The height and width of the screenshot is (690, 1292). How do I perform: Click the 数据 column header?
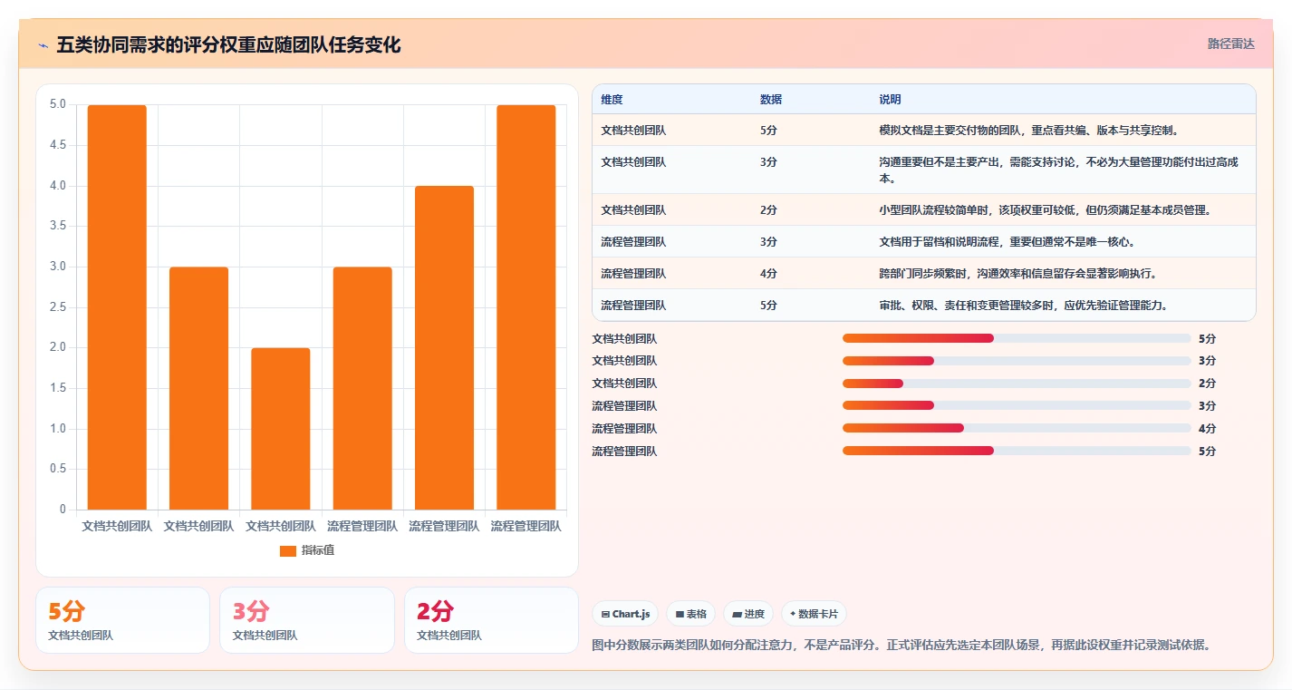pyautogui.click(x=771, y=100)
